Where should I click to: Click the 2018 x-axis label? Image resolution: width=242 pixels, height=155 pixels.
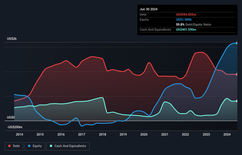pos(103,134)
